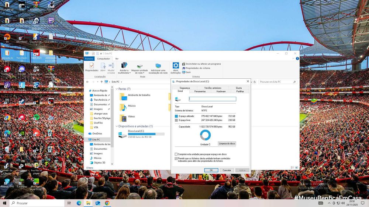Viewport: 369px width, 207px height.
Task: Select the Steam desktop icon
Action: point(22,103)
